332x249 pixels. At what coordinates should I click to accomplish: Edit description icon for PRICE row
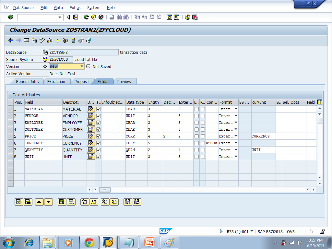91,136
